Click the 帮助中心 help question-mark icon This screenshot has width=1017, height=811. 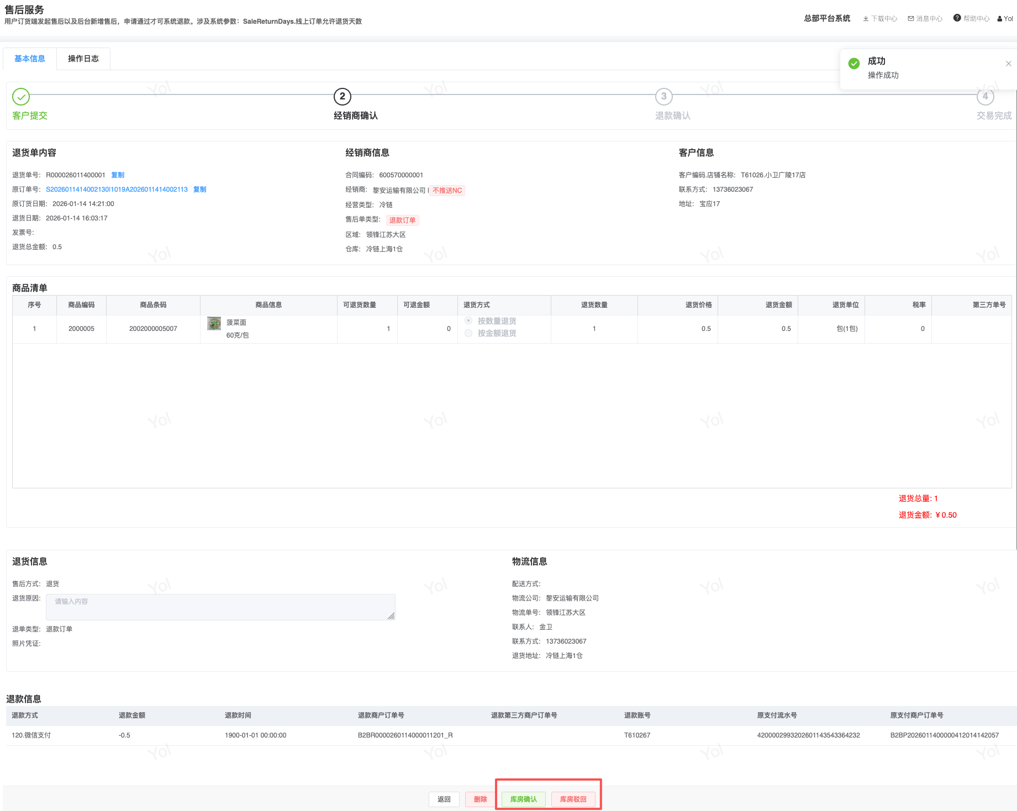coord(957,18)
